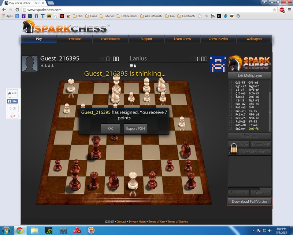Switch to the Learn Chess tab
Image resolution: width=293 pixels, height=235 pixels.
pos(182,39)
